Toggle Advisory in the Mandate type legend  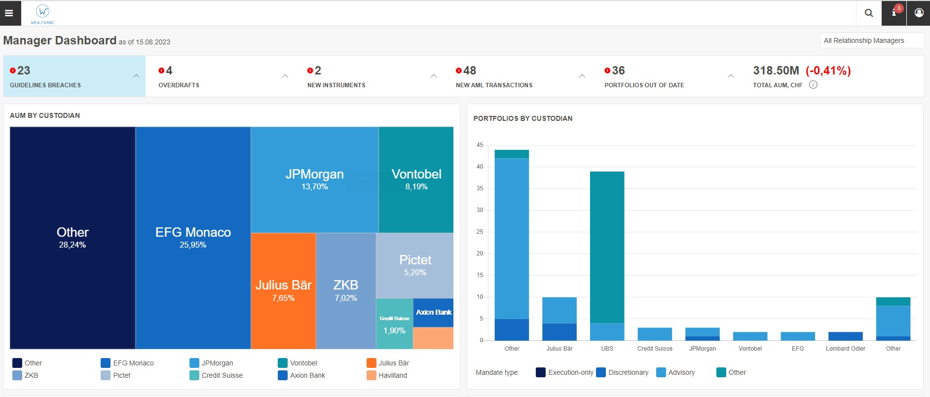click(x=675, y=372)
